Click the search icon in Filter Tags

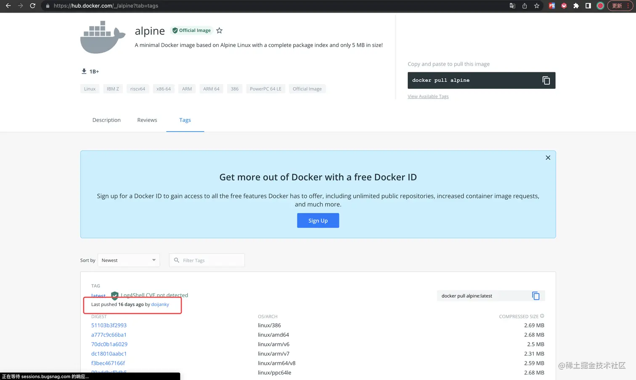[177, 260]
